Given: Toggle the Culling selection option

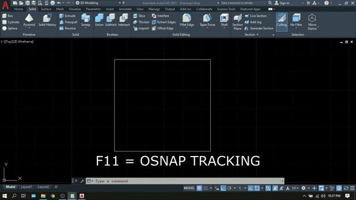Looking at the screenshot, I should pyautogui.click(x=281, y=22).
